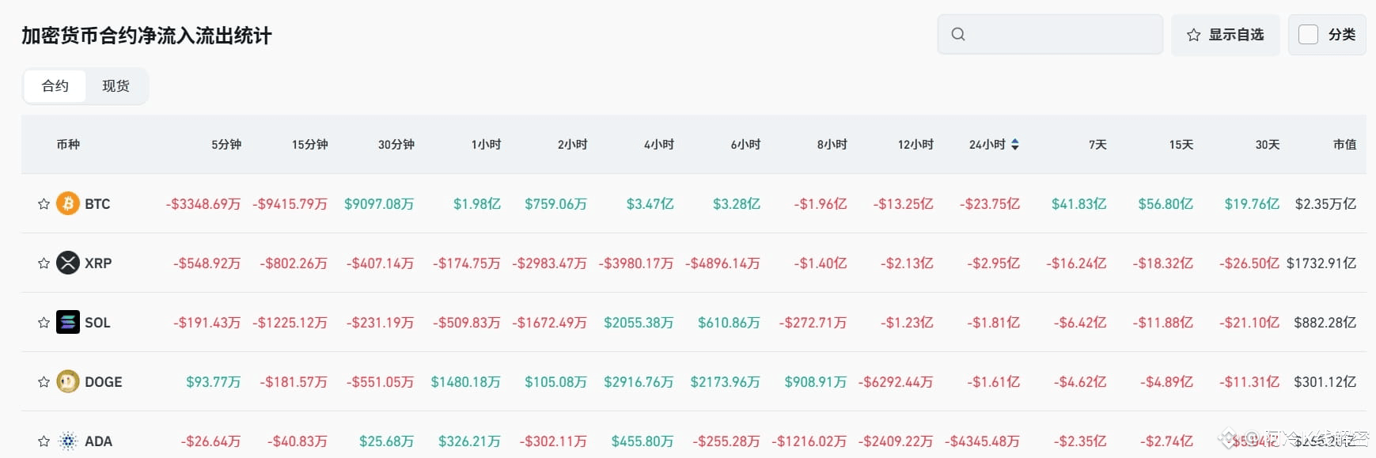Click the 币种 column header
This screenshot has width=1376, height=458.
point(68,144)
